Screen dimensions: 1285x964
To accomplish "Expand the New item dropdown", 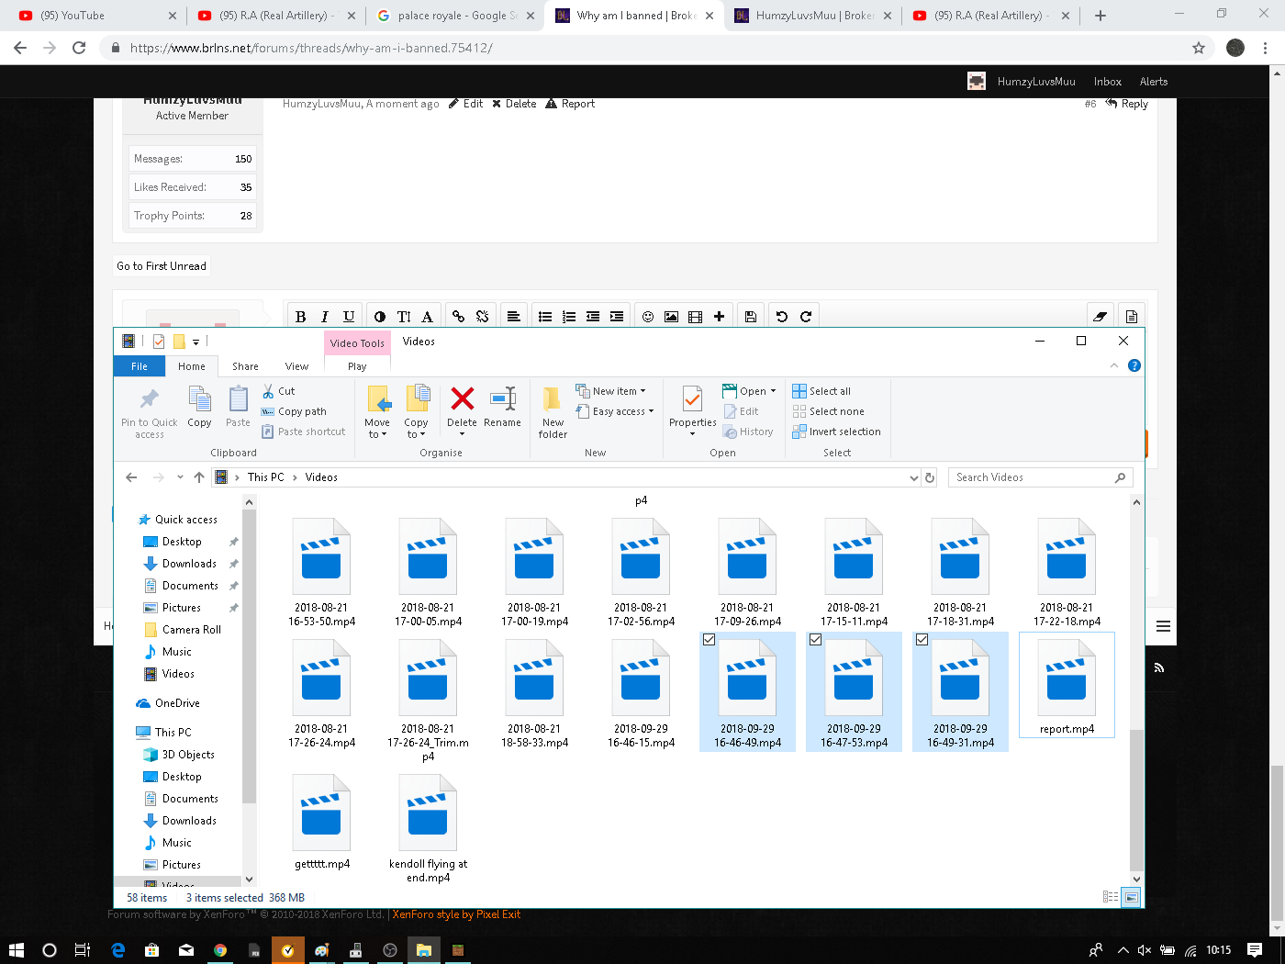I will coord(610,391).
